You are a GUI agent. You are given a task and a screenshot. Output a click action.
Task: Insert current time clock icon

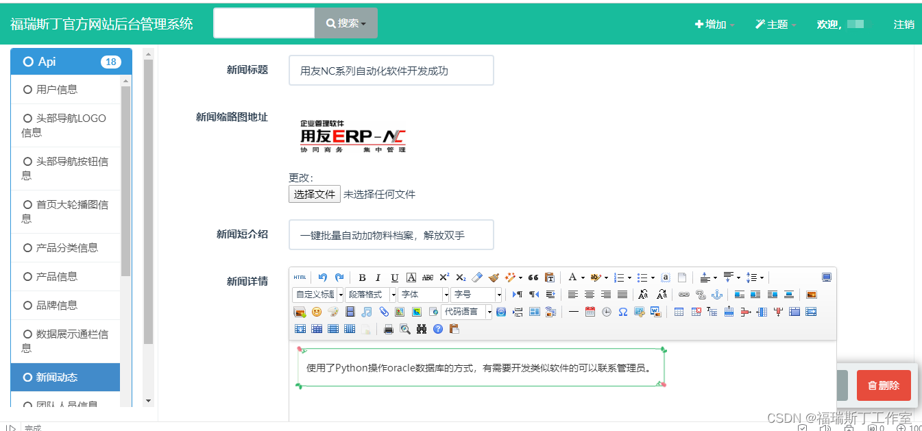tap(607, 312)
